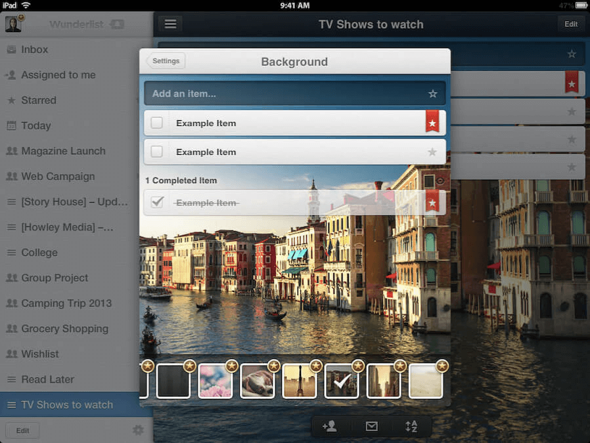Uncheck the completed Example Item
Image resolution: width=590 pixels, height=443 pixels.
pos(156,202)
